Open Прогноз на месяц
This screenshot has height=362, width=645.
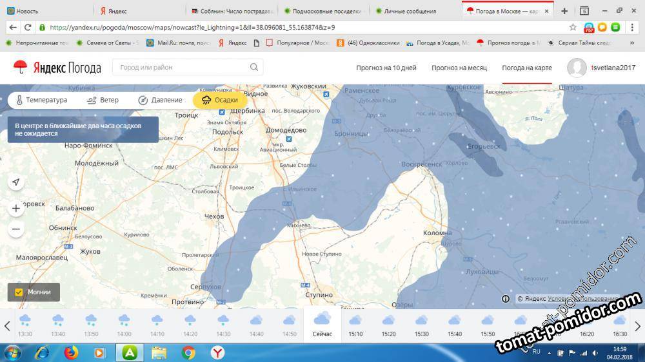point(459,68)
